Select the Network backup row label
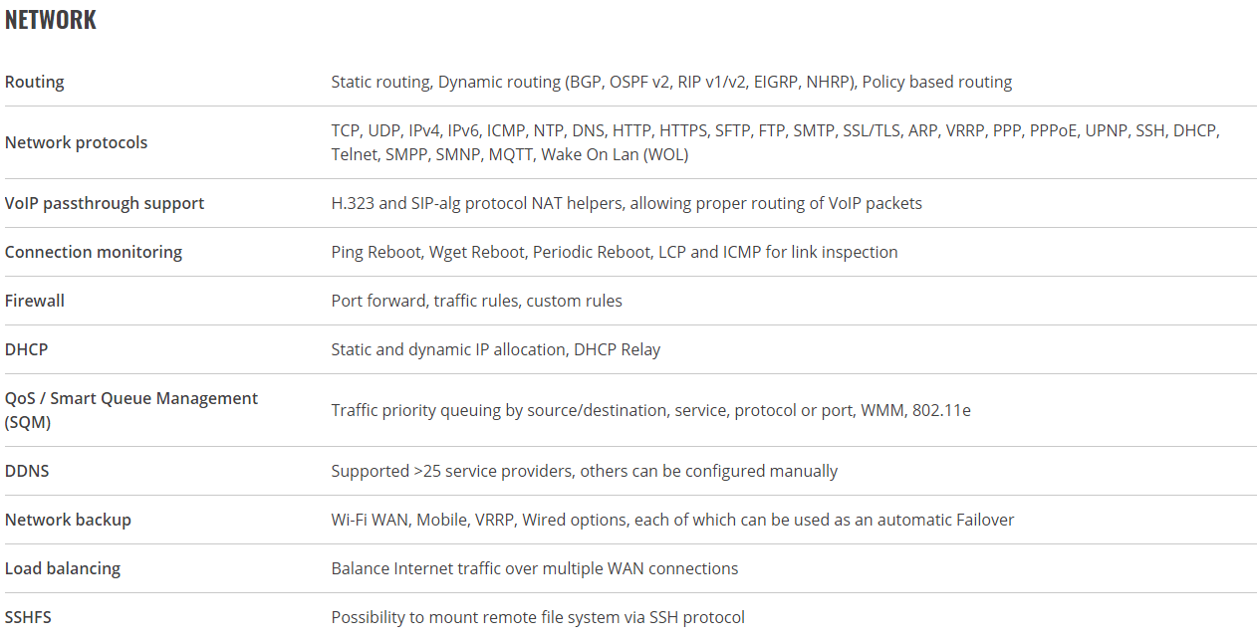 pyautogui.click(x=68, y=520)
